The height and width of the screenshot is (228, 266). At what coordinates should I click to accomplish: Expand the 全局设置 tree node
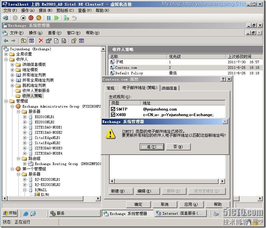tap(6, 54)
